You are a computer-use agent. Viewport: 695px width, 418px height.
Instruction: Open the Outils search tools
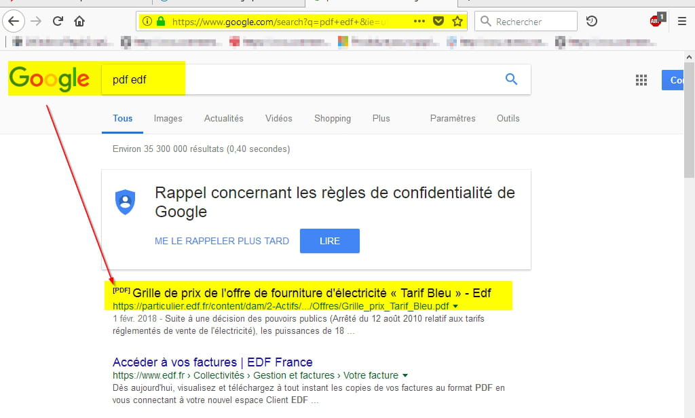pyautogui.click(x=508, y=118)
